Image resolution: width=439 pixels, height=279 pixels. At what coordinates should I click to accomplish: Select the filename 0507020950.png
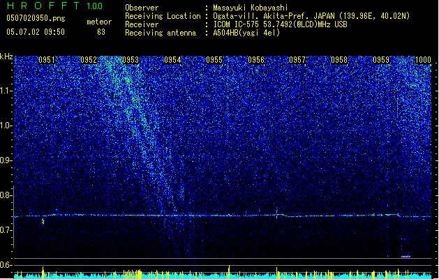[x=36, y=18]
